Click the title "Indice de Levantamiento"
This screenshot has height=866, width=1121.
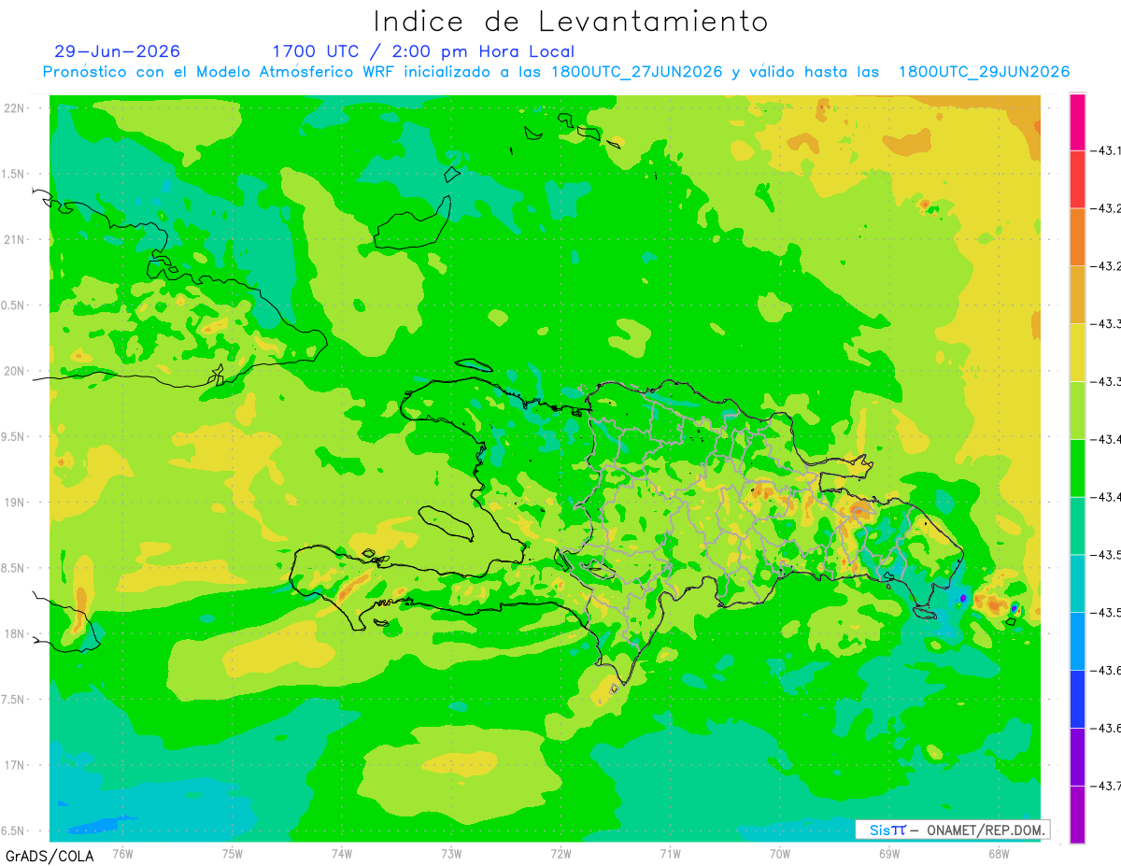pos(571,21)
